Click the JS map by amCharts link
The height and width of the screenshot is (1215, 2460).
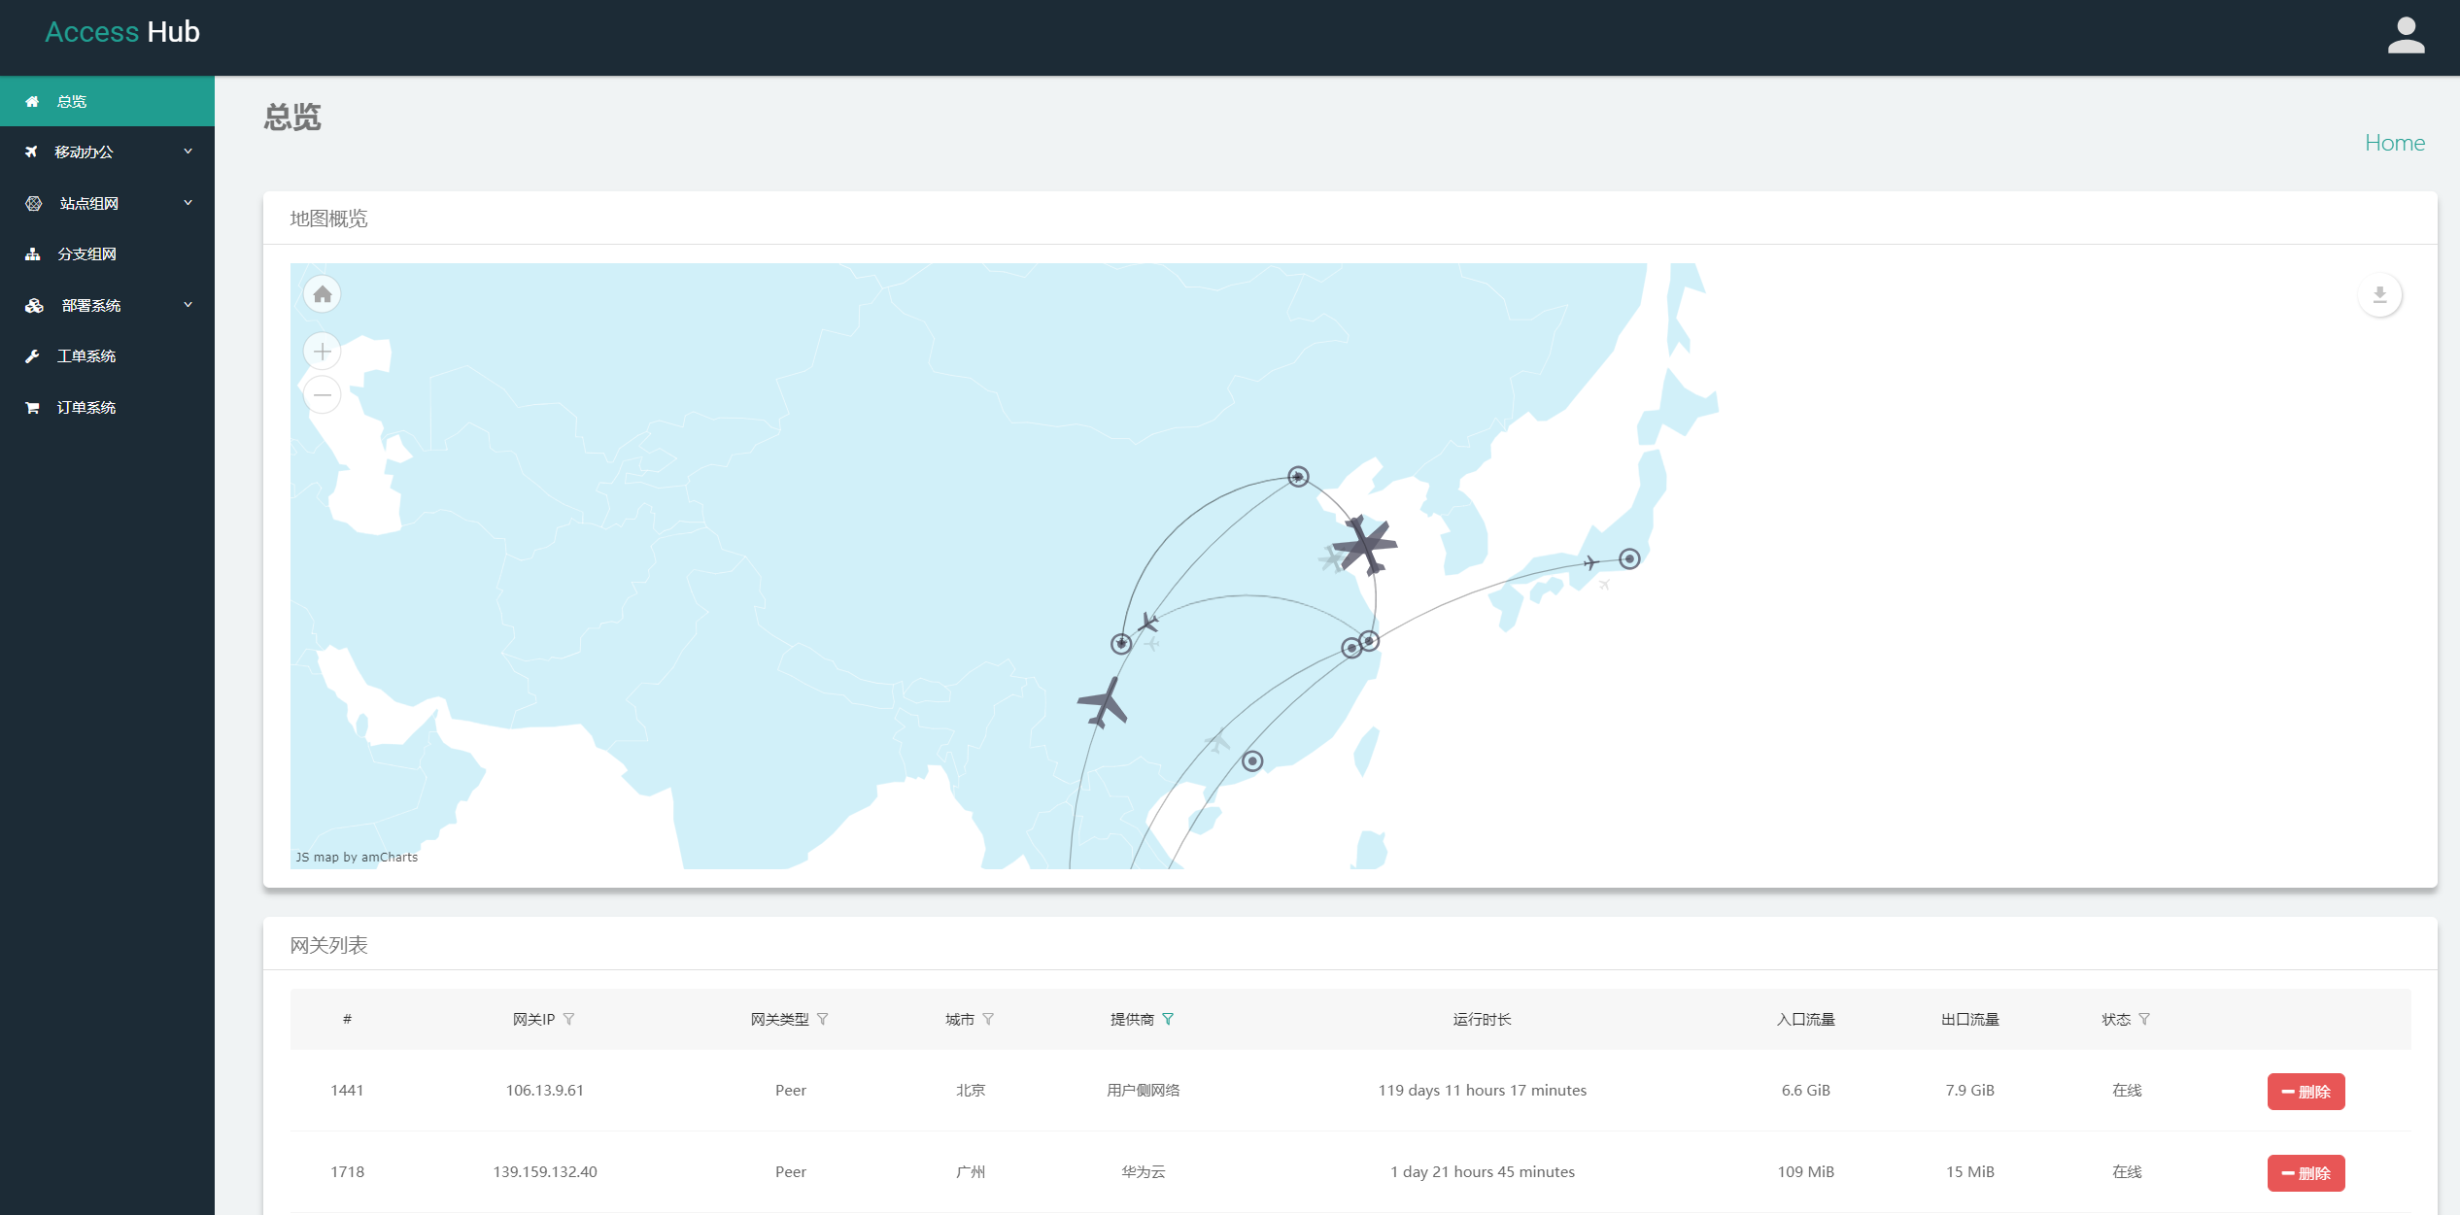(x=357, y=858)
